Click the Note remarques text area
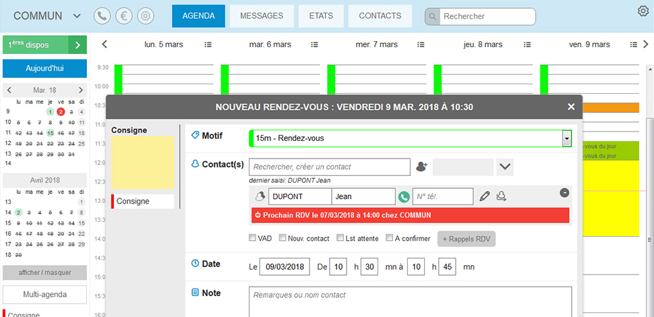654x317 pixels. (x=411, y=301)
